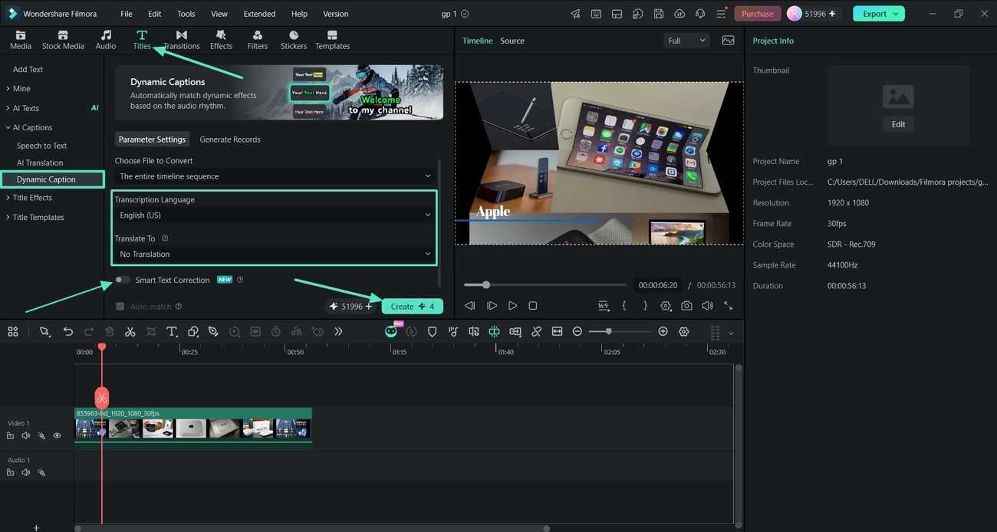The width and height of the screenshot is (997, 532).
Task: Open the Stickers tab
Action: click(294, 40)
